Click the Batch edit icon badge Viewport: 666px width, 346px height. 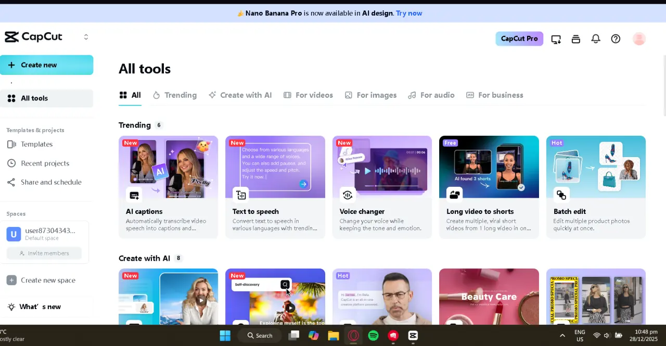pos(561,195)
